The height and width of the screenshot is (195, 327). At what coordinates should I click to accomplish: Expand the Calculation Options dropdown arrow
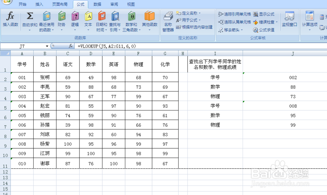click(310, 30)
